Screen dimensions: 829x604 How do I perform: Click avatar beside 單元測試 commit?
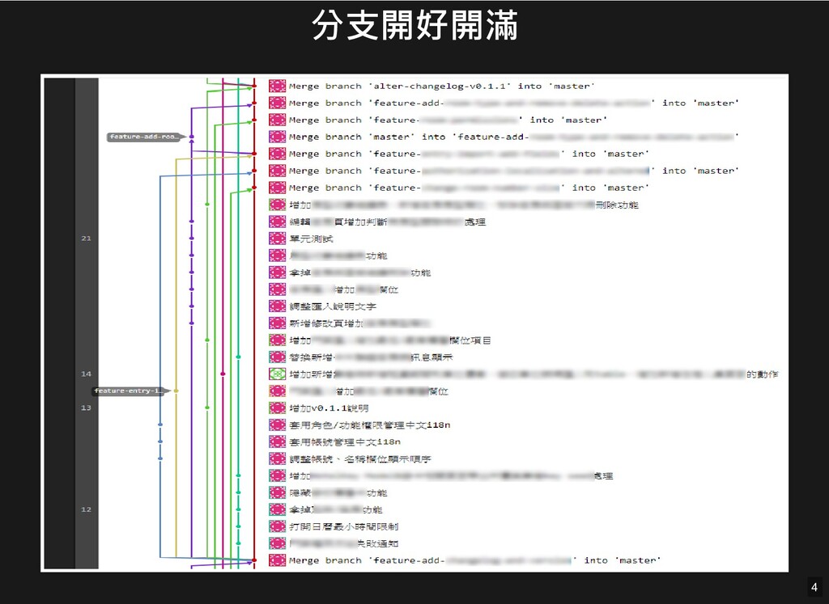tap(277, 239)
